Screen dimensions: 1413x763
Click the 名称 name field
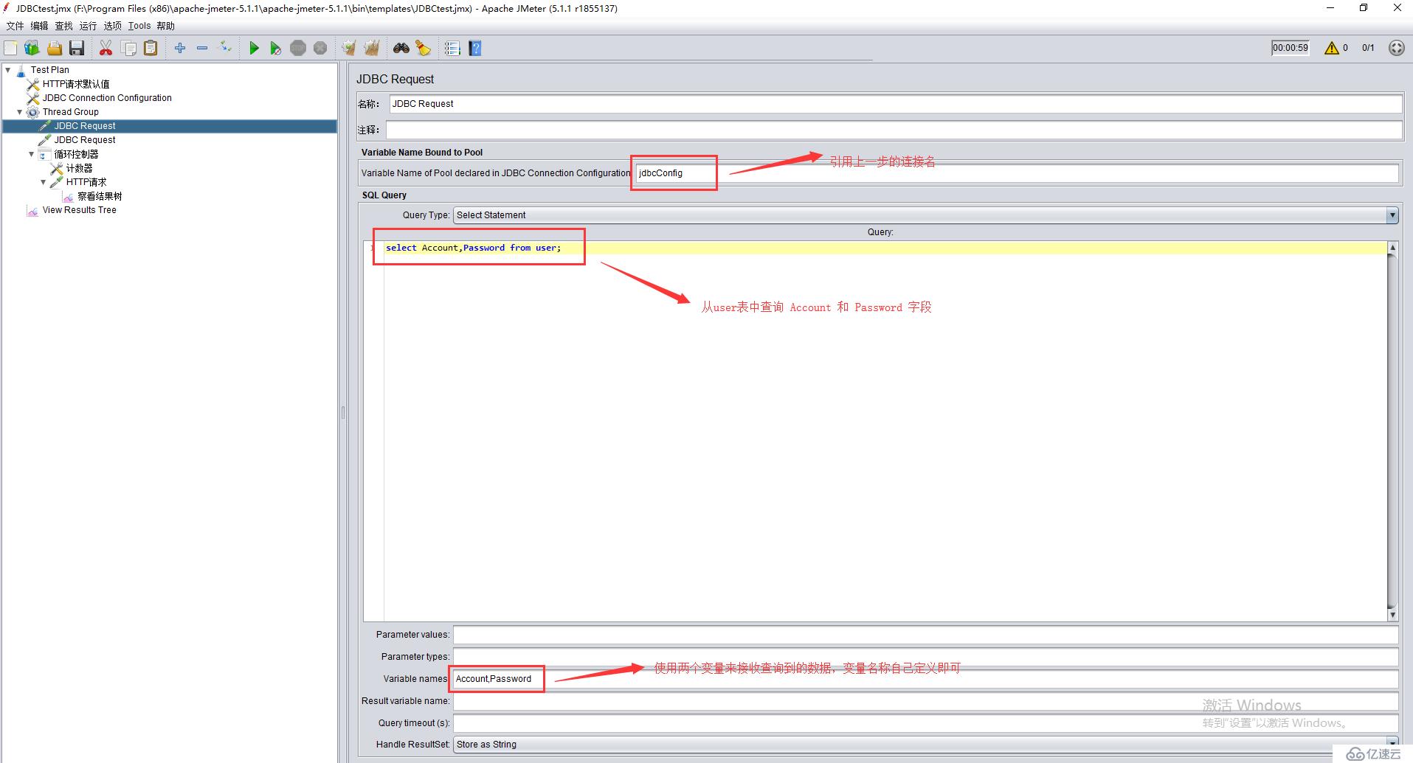pyautogui.click(x=895, y=104)
